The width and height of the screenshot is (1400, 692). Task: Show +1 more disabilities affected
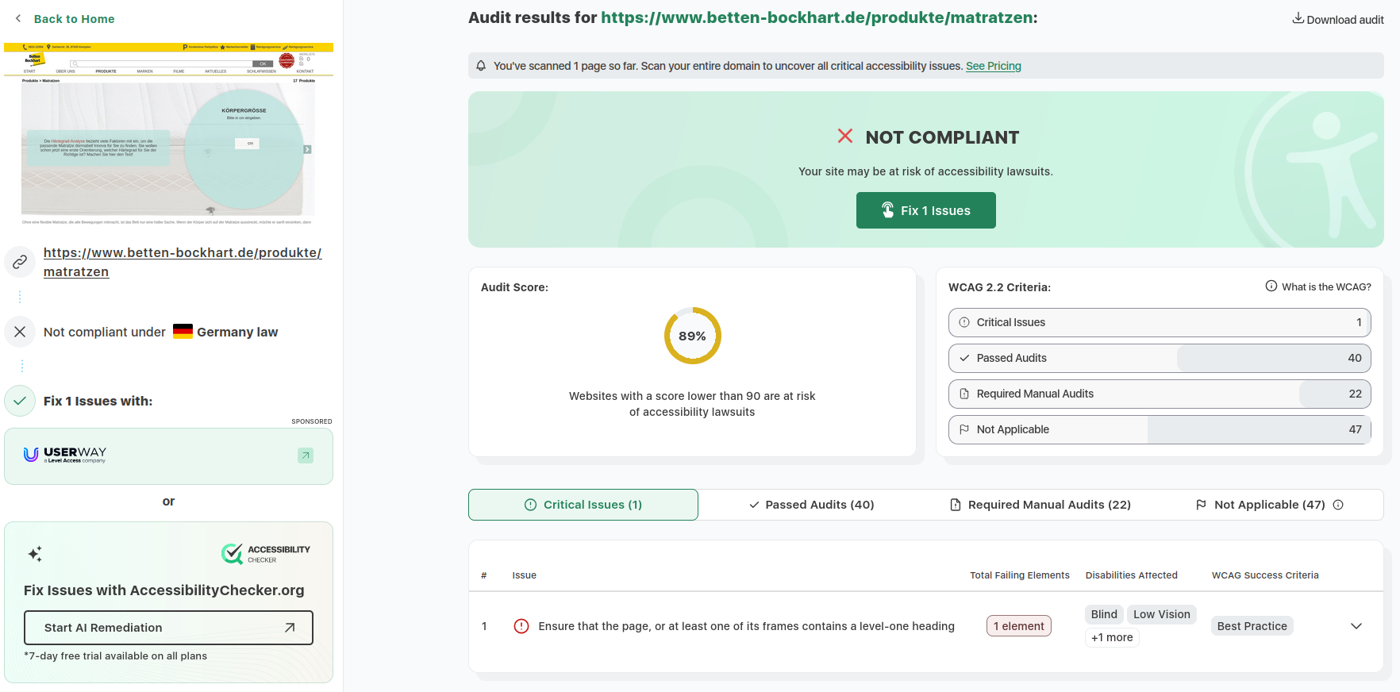[1112, 637]
